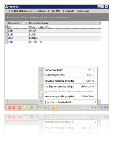This screenshot has height=141, width=113.
Task: Click the orange cancel circle icon
Action: click(26, 107)
